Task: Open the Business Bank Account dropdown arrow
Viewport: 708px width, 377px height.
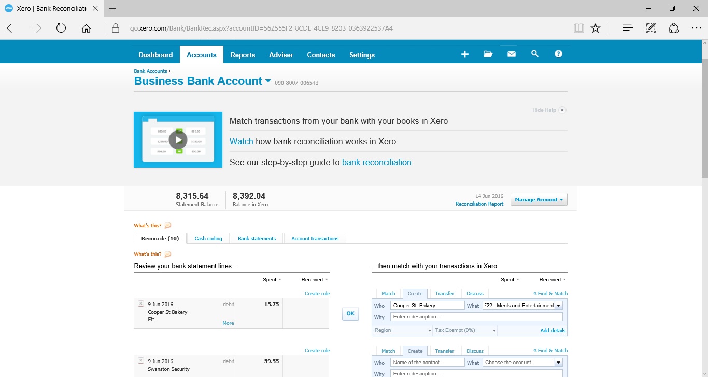Action: click(x=268, y=81)
